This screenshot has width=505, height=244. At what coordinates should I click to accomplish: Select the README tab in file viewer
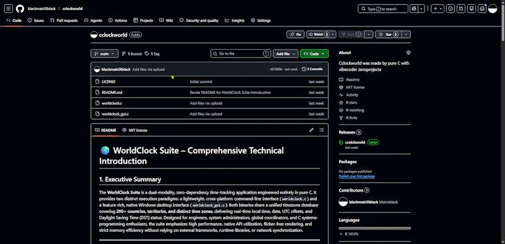(105, 131)
